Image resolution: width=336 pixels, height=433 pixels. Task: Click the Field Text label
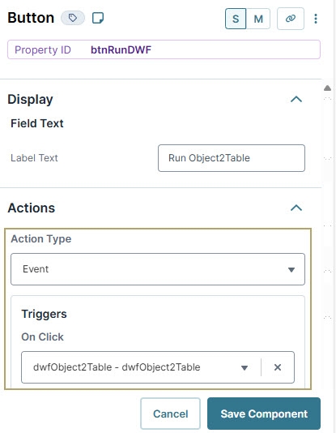coord(37,123)
